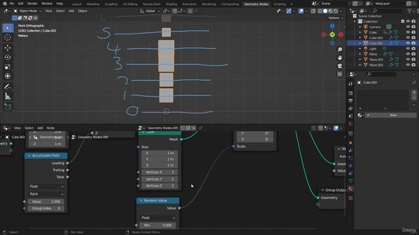The width and height of the screenshot is (419, 235).
Task: Click the outliner filter funnel icon
Action: (x=409, y=10)
